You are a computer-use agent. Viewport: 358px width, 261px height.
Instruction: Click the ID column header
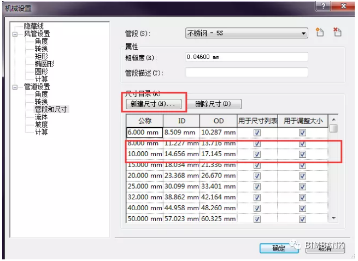point(181,121)
